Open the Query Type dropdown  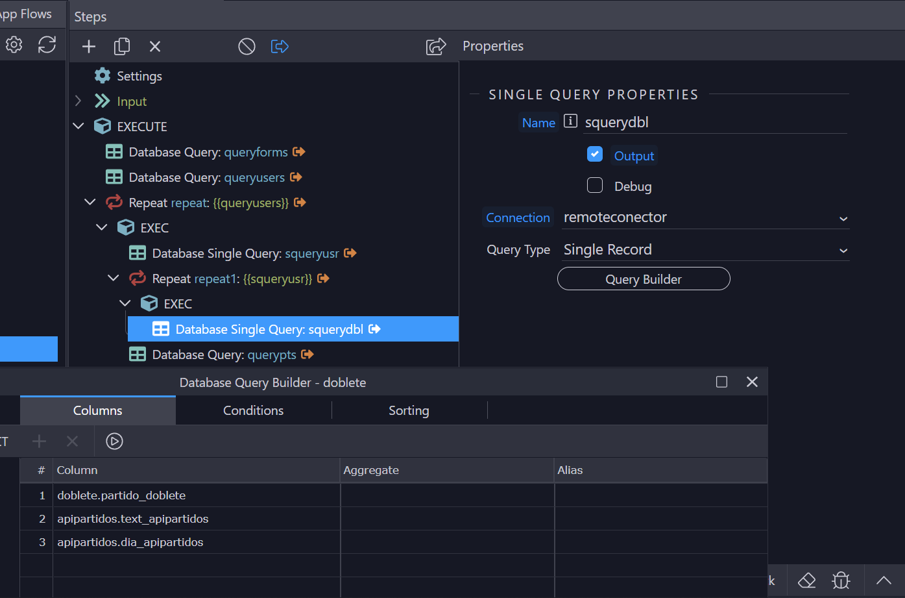point(705,250)
